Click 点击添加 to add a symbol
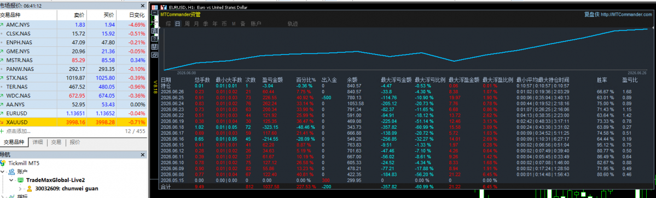The image size is (656, 198). click(19, 131)
